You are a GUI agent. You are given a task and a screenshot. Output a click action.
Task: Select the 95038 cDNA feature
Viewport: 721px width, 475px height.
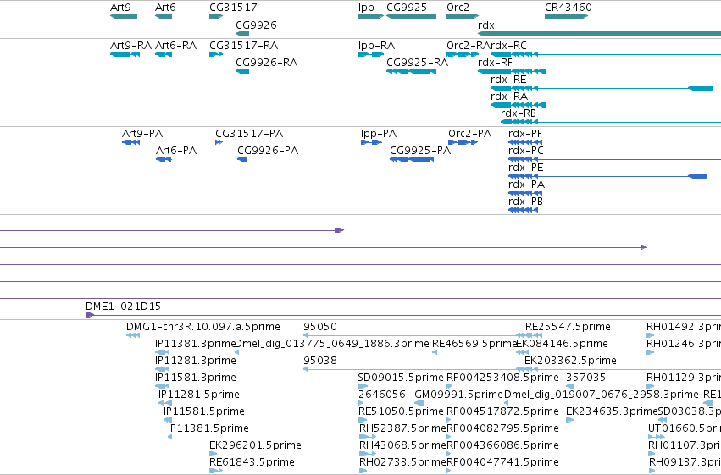(x=512, y=369)
